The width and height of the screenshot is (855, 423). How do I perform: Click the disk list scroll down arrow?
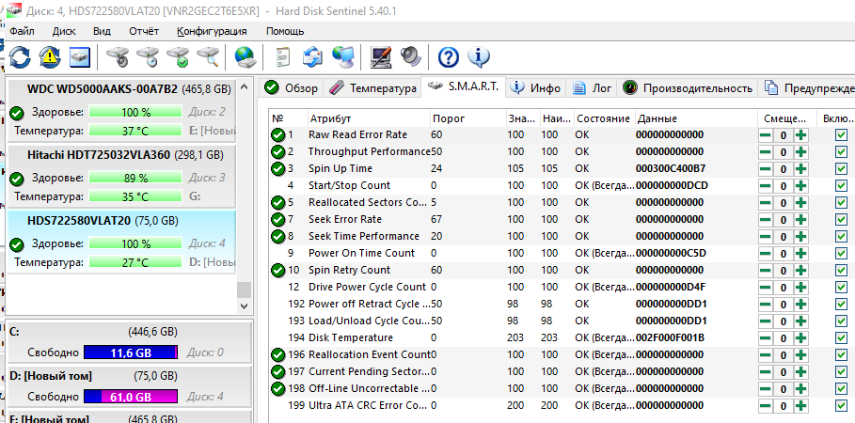[x=244, y=306]
